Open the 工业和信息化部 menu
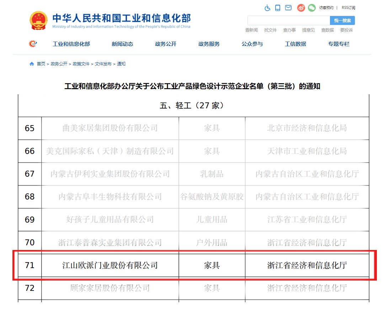 click(x=71, y=44)
